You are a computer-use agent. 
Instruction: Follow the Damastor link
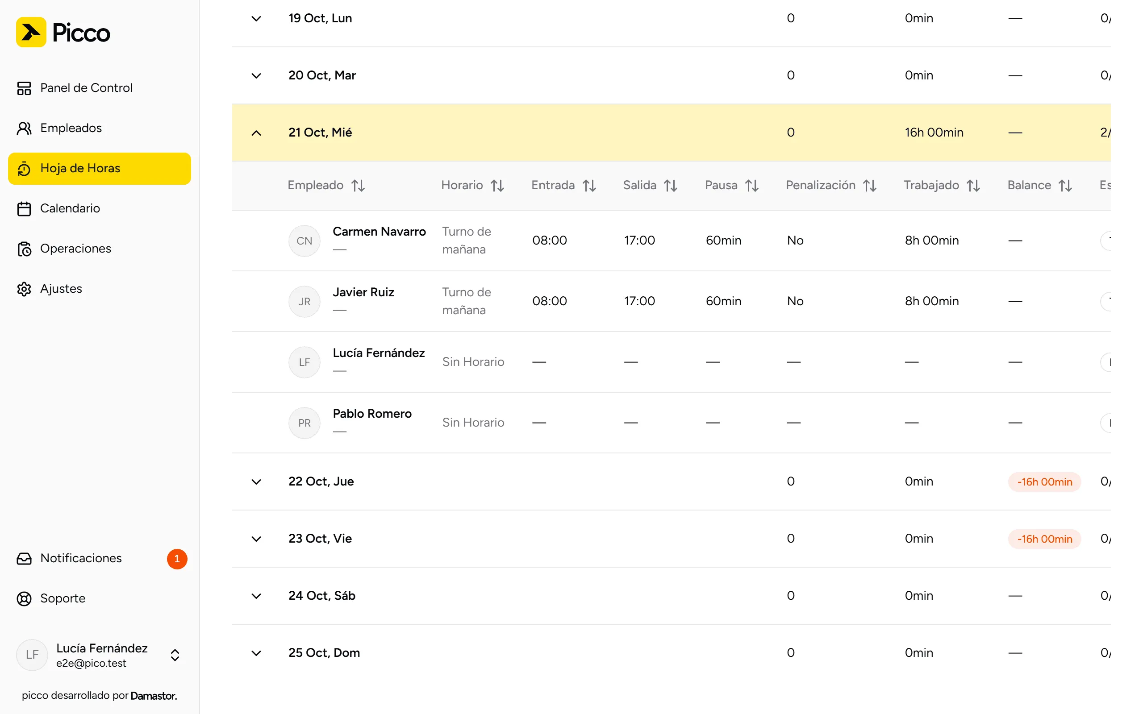154,696
